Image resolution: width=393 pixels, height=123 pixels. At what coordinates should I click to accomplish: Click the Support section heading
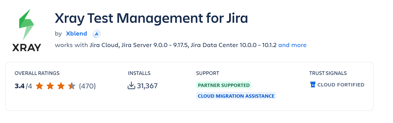[208, 73]
